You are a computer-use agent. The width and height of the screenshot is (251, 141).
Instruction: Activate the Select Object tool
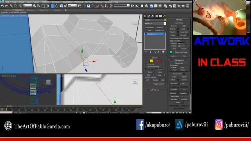pos(35,6)
